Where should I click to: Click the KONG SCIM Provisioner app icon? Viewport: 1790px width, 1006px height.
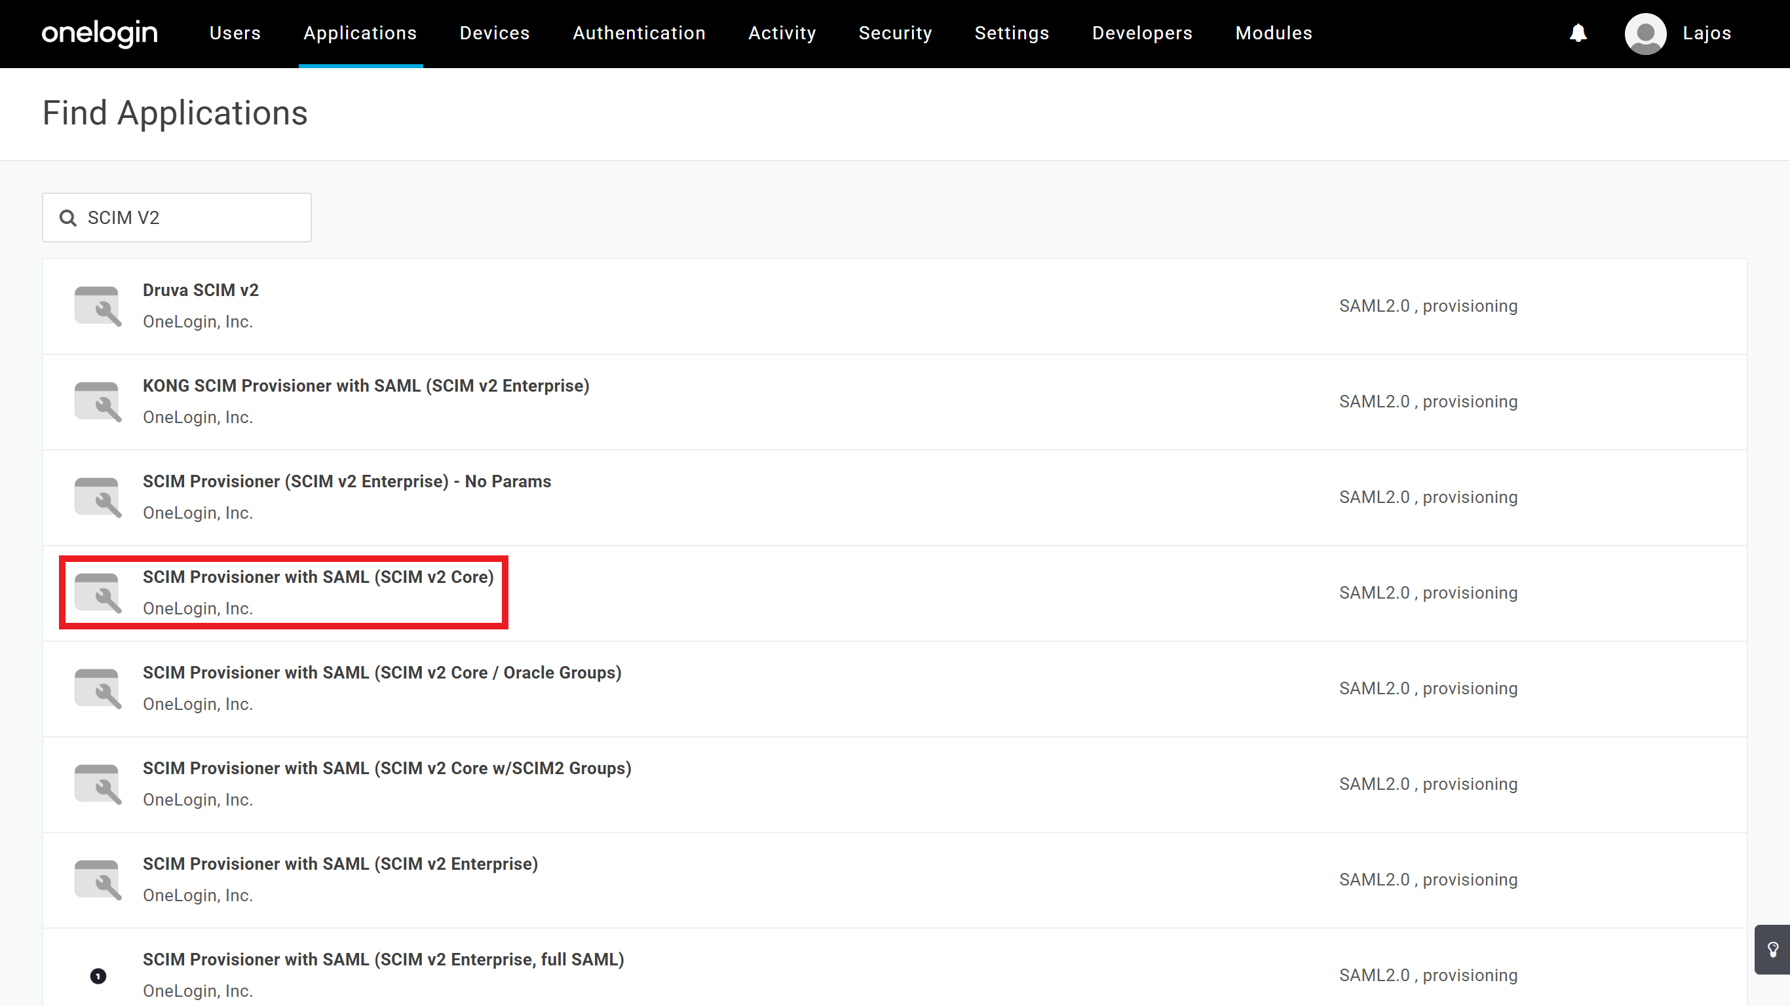[x=97, y=401]
